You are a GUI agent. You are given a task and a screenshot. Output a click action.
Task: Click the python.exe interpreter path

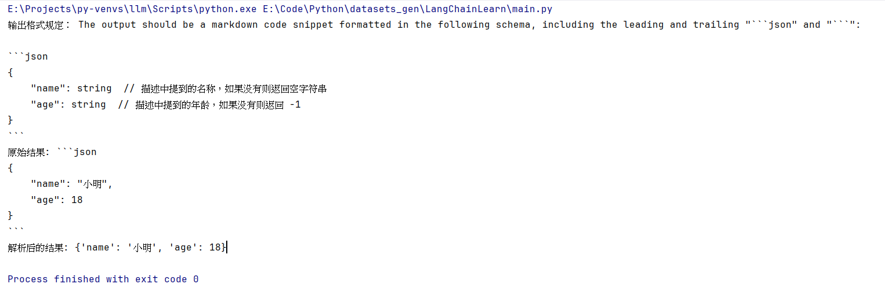pos(132,9)
